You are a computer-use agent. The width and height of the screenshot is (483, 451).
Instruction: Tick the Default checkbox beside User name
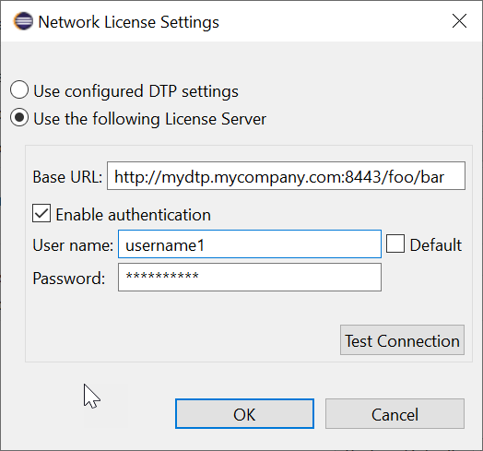(395, 243)
